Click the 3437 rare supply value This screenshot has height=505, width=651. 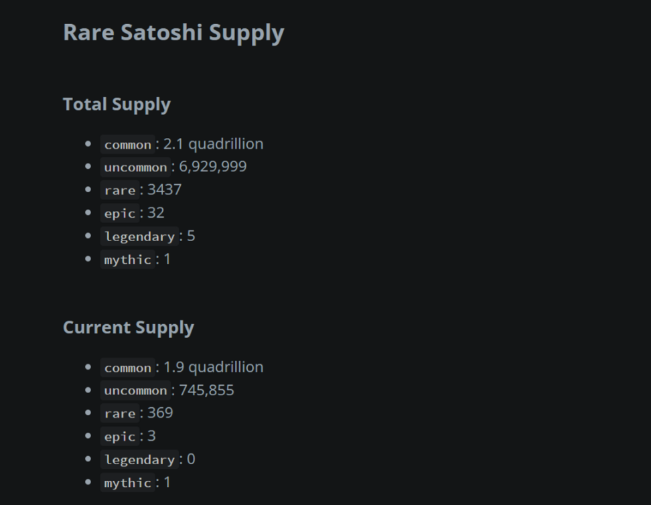165,190
